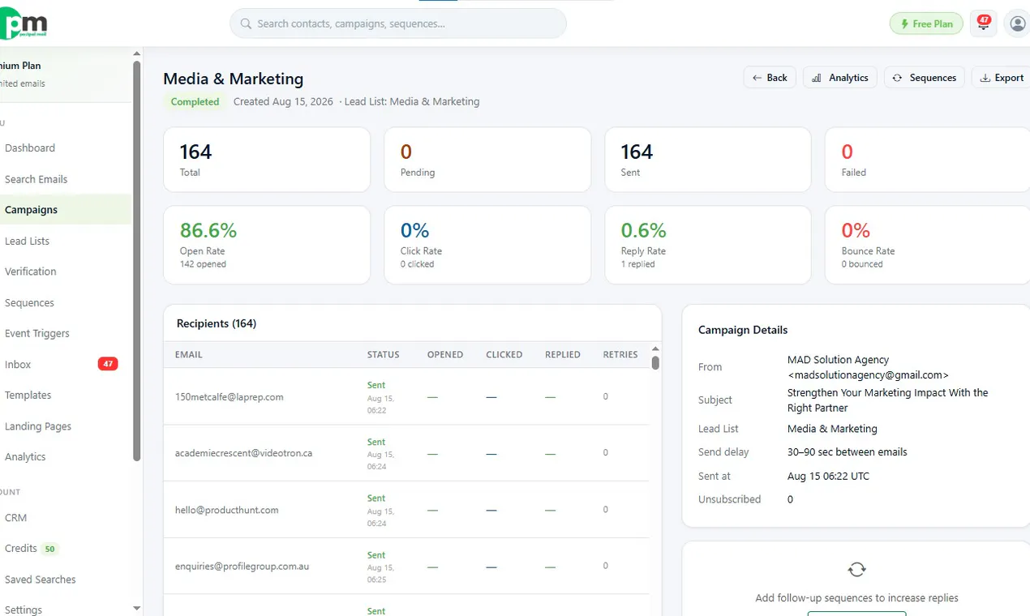Click the Completed status badge

[x=195, y=102]
